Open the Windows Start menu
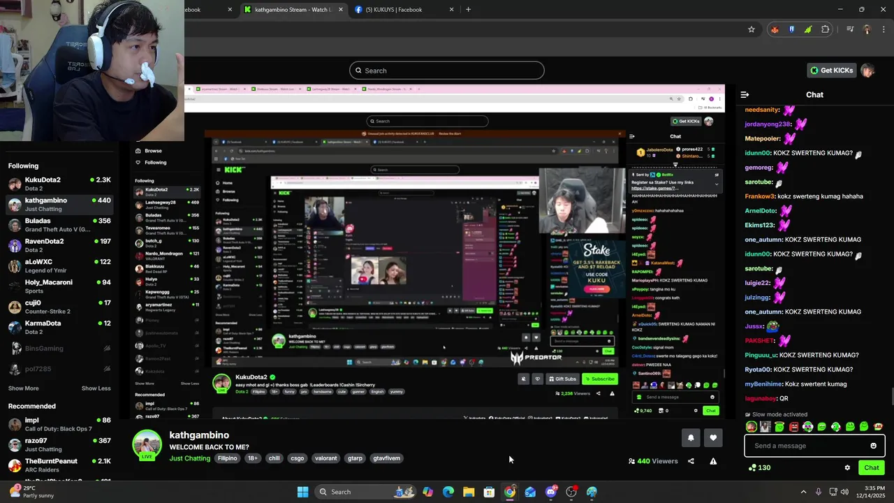This screenshot has width=894, height=503. [302, 492]
